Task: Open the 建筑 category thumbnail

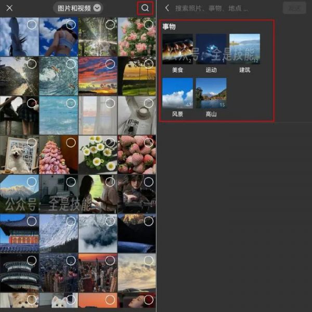Action: pos(244,49)
